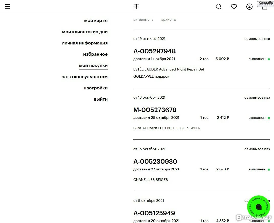The height and width of the screenshot is (223, 274).
Task: Click доставим 1 ноября 2021
Action: 154,59
